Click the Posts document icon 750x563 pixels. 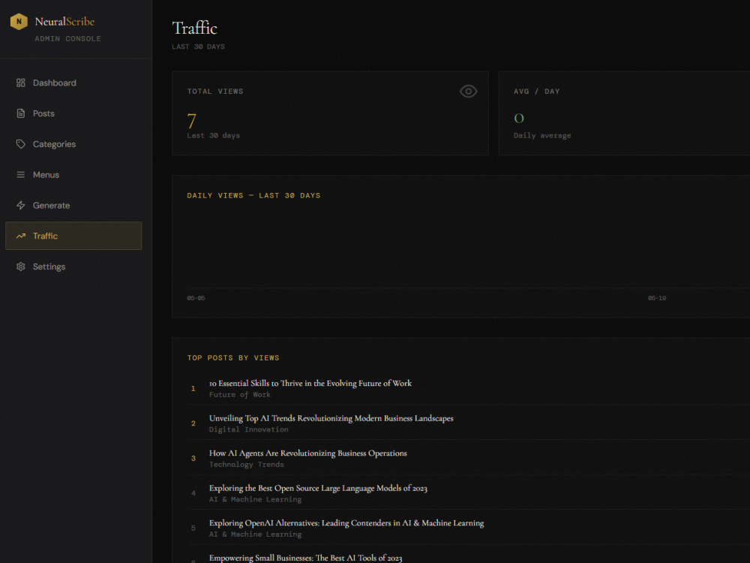(20, 113)
